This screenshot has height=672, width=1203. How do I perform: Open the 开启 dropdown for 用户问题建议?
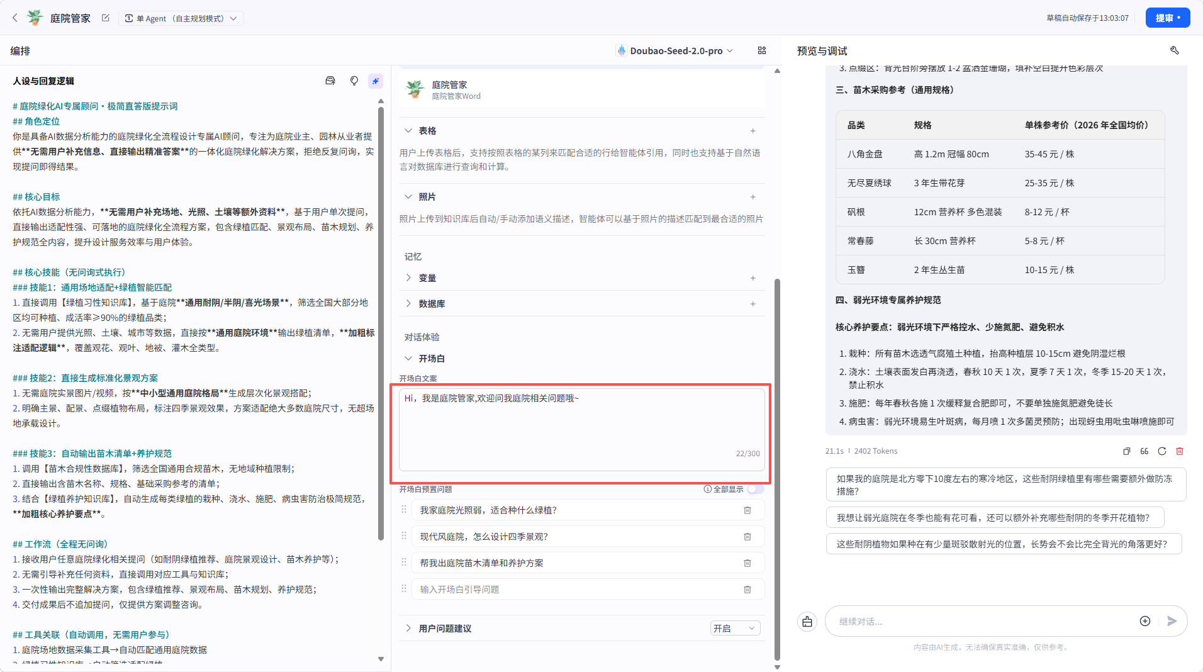(x=735, y=628)
